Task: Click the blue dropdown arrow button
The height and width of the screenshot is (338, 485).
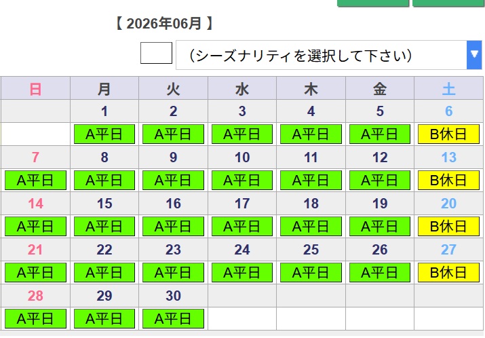Action: 474,55
